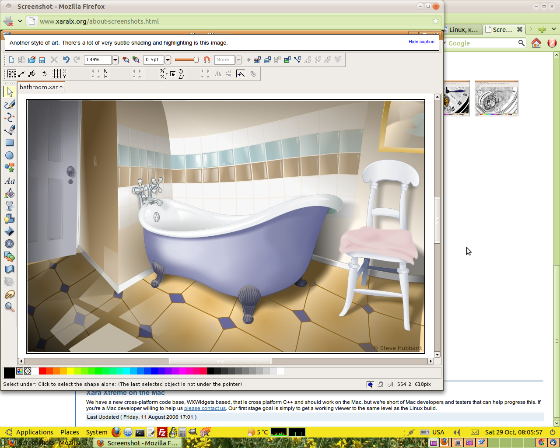Image resolution: width=560 pixels, height=448 pixels.
Task: Open the Applications menu in the panel
Action: 34,432
